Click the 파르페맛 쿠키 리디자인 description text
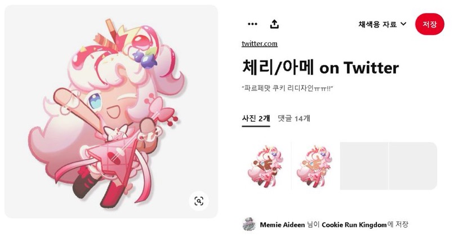454x237 pixels. click(x=287, y=88)
